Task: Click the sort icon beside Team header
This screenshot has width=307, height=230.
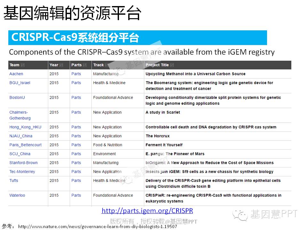Action: coord(23,65)
